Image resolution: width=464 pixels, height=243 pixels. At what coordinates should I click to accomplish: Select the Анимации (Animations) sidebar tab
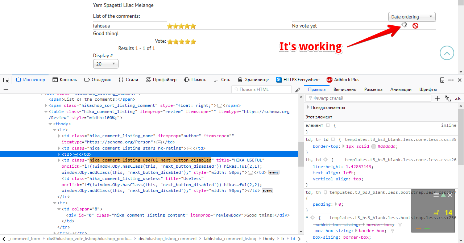pyautogui.click(x=401, y=89)
